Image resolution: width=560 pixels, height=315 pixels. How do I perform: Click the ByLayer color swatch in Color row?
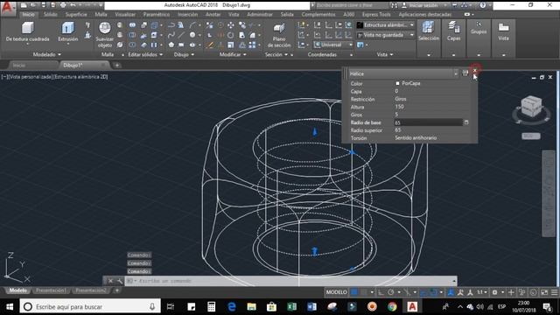(x=397, y=83)
